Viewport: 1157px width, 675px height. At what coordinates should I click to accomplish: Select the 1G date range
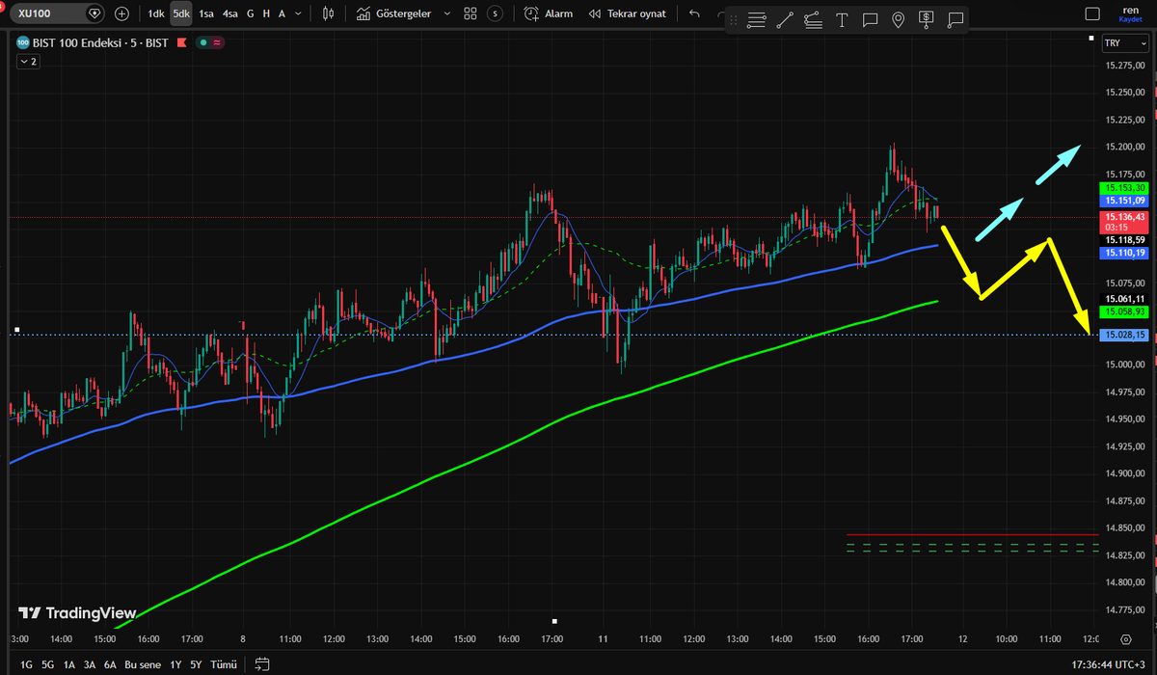26,664
